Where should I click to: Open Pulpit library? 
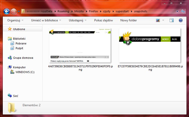coord(19,48)
